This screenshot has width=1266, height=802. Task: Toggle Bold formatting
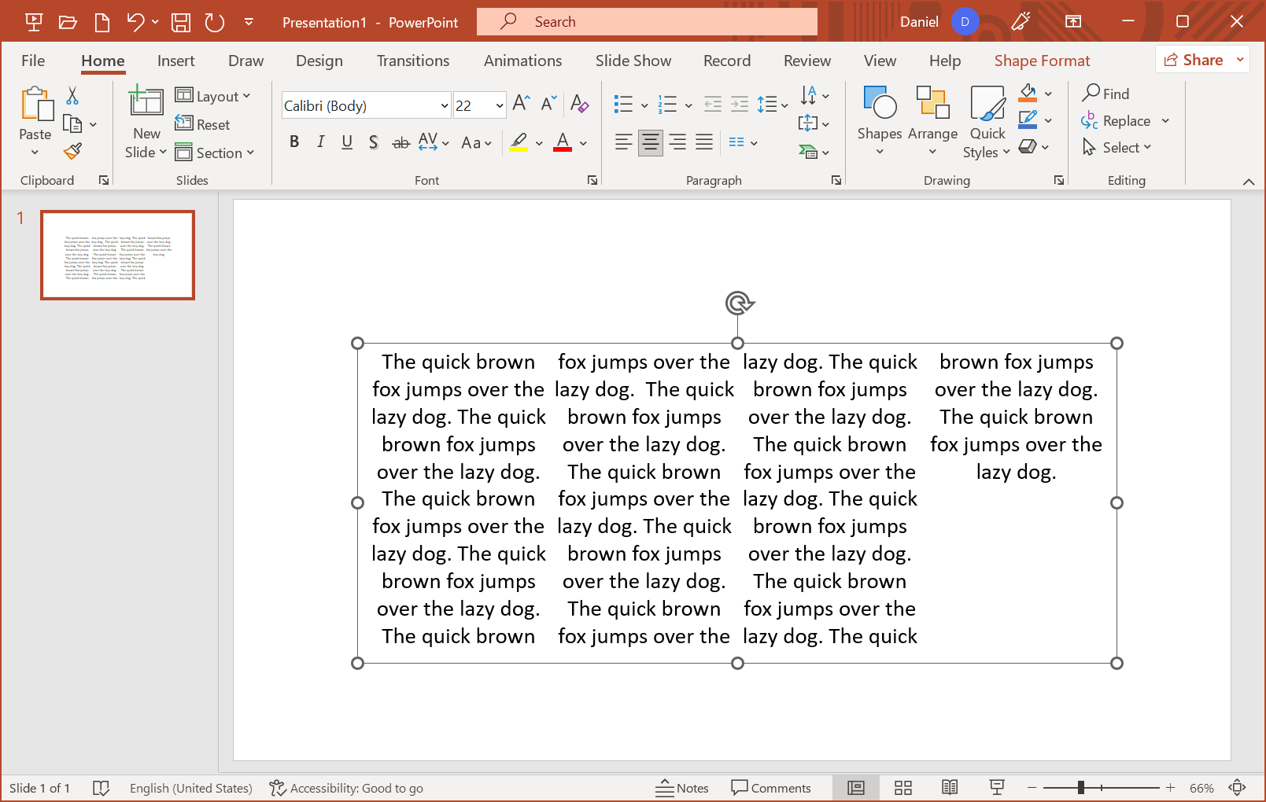[294, 142]
